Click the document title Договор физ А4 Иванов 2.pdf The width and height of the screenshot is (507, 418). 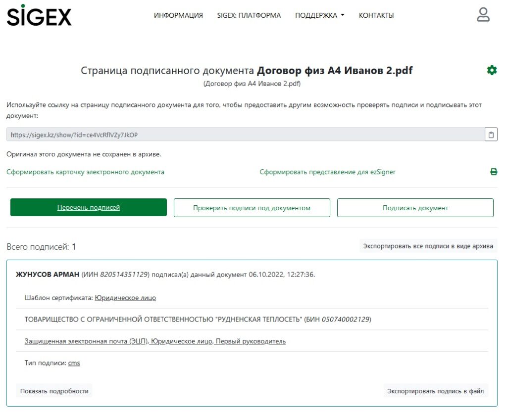pyautogui.click(x=335, y=70)
